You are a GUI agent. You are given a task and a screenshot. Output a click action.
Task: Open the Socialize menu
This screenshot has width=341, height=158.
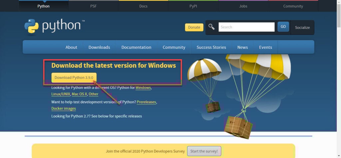coord(302,28)
